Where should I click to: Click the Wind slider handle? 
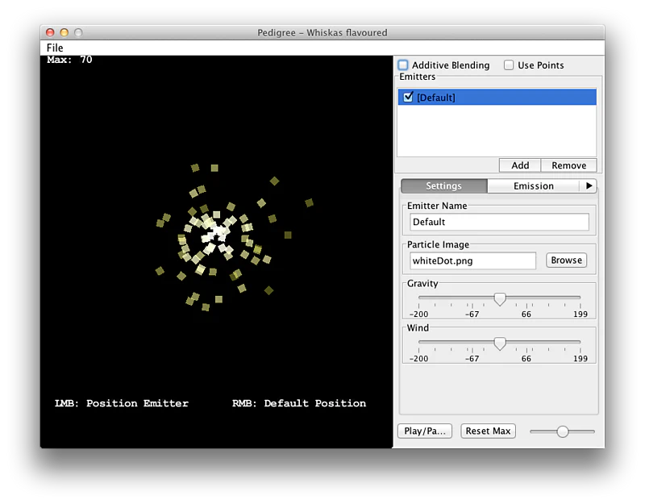pos(499,344)
